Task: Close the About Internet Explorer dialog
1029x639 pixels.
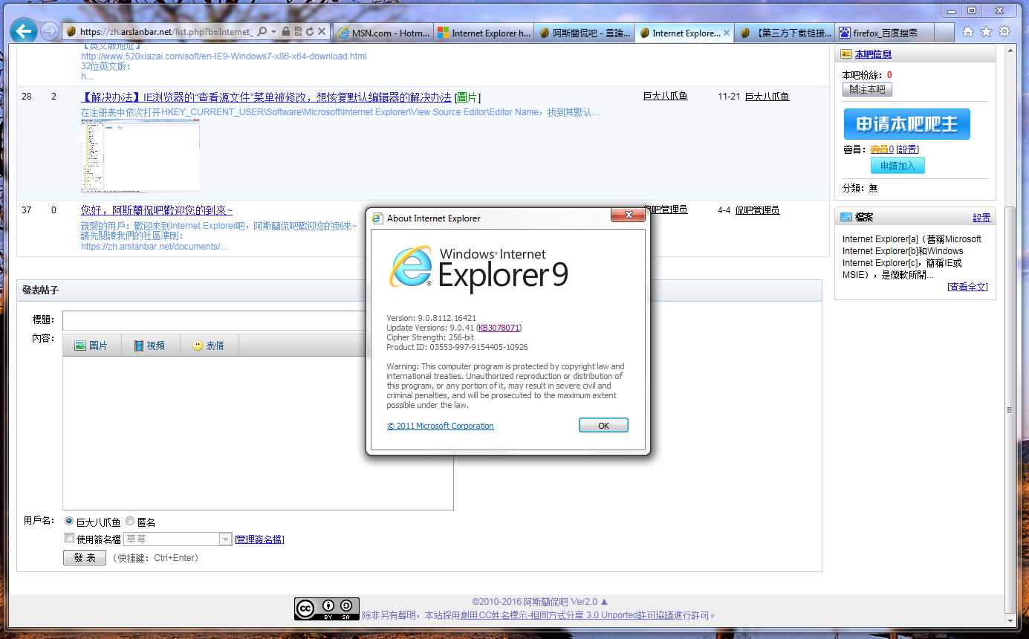Action: point(629,215)
